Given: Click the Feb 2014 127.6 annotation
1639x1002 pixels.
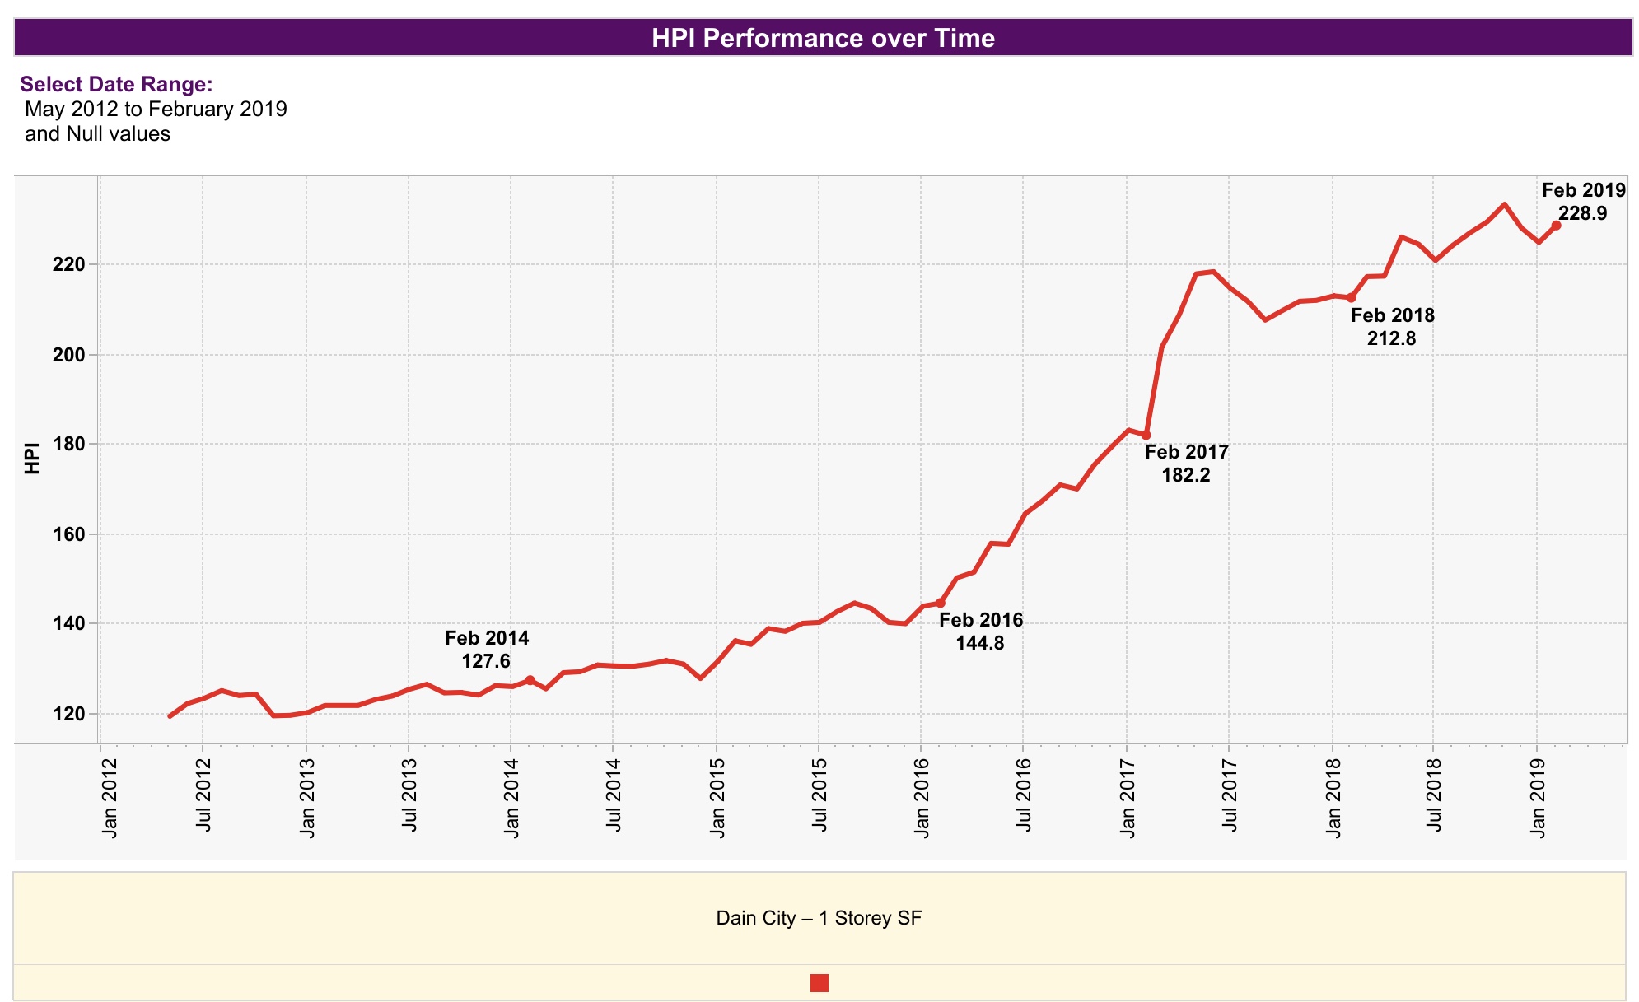Looking at the screenshot, I should point(487,648).
